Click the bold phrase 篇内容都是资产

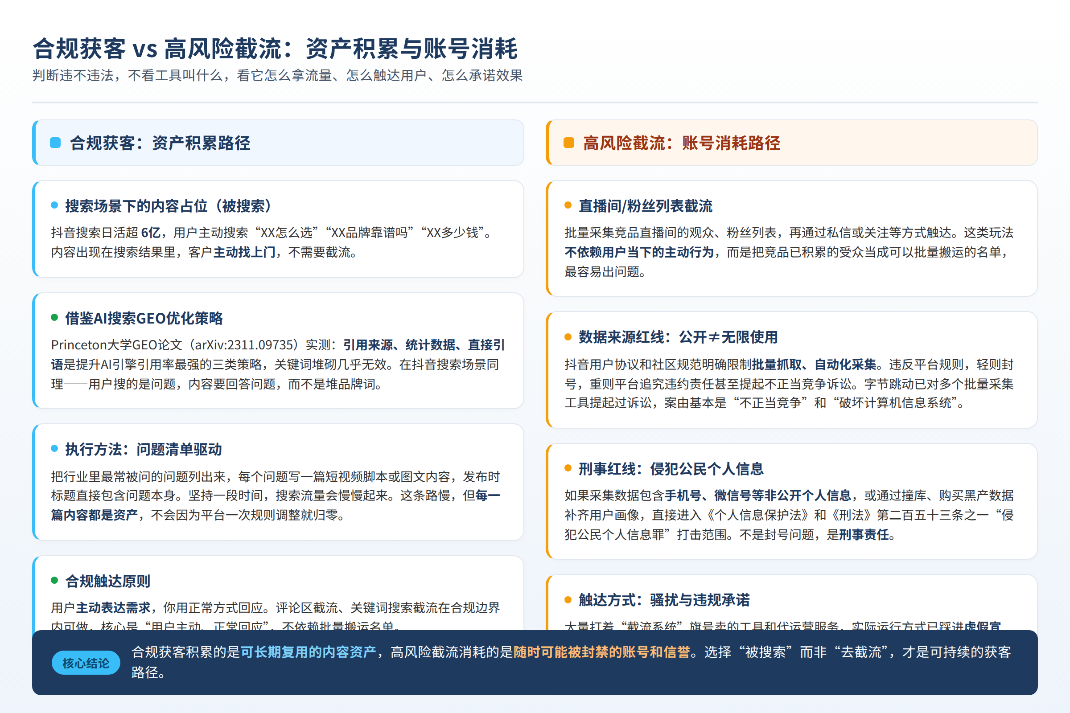click(94, 515)
